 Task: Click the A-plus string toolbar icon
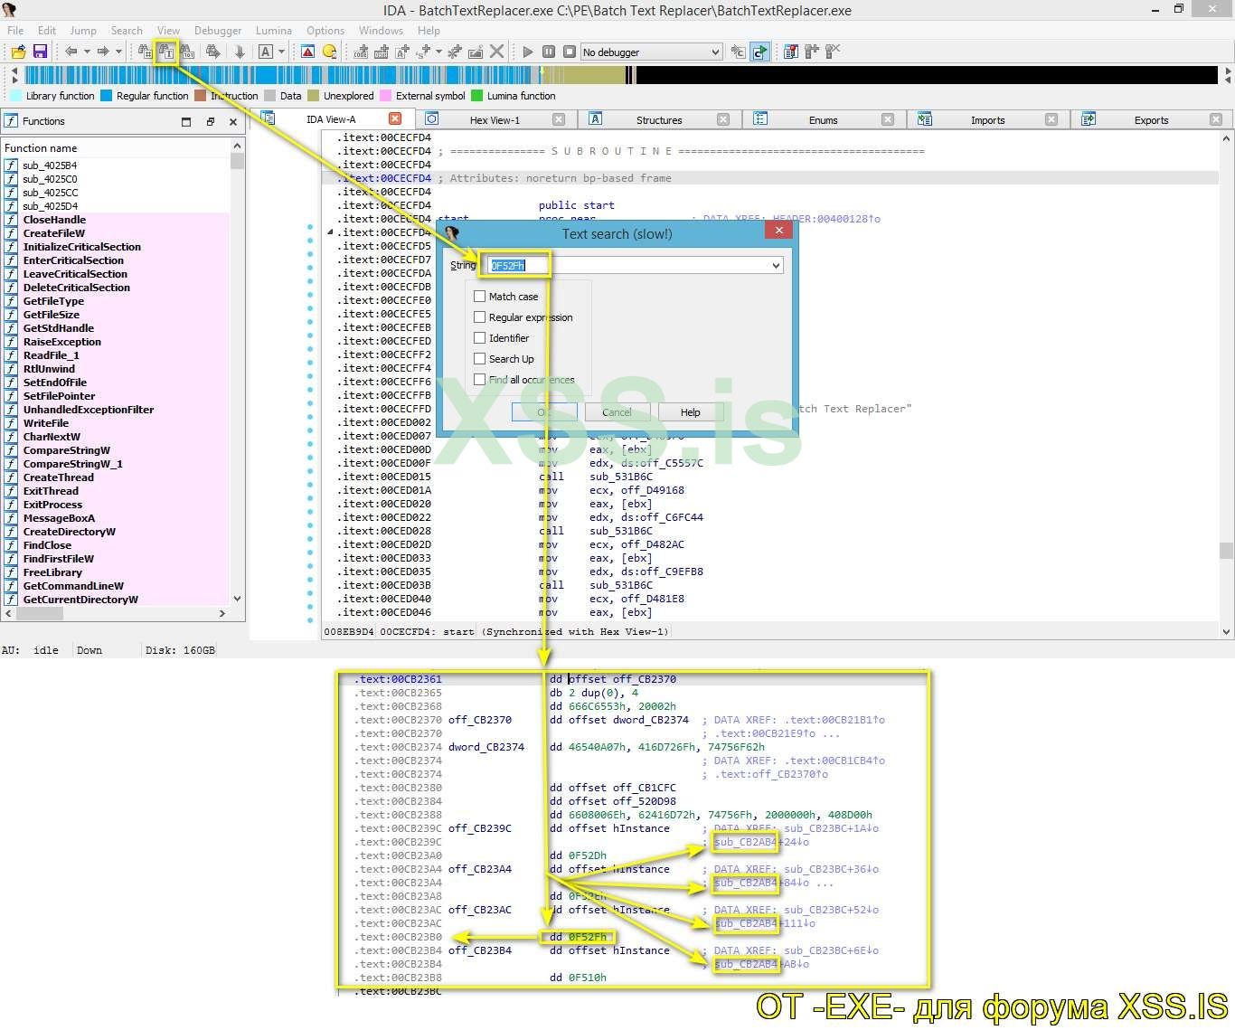pyautogui.click(x=402, y=52)
